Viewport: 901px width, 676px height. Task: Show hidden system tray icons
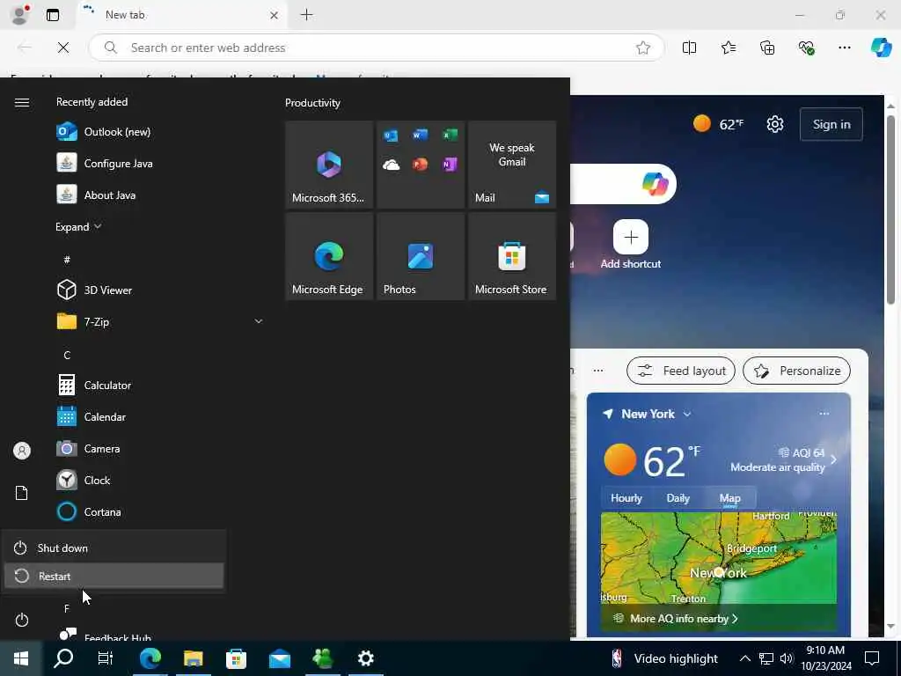coord(744,658)
